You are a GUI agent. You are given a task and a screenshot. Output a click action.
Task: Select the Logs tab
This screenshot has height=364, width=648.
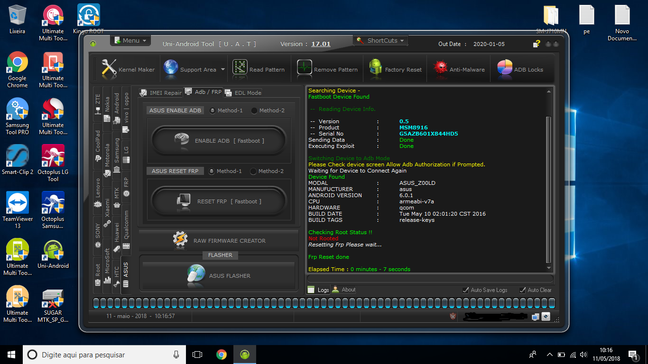point(318,290)
